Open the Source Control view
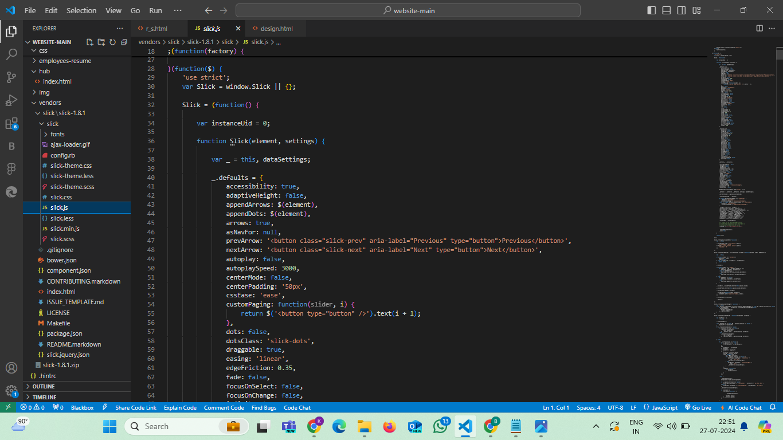The height and width of the screenshot is (440, 783). pos(11,77)
